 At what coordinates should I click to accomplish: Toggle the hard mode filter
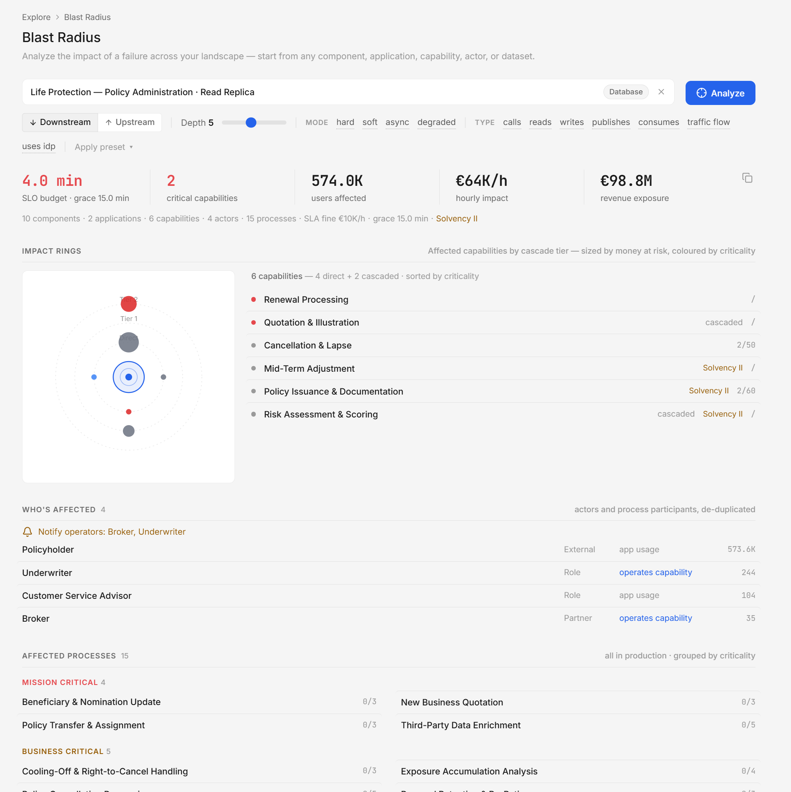[x=345, y=122]
